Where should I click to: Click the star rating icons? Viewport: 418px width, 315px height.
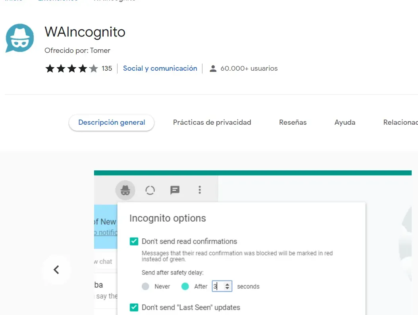coord(71,69)
